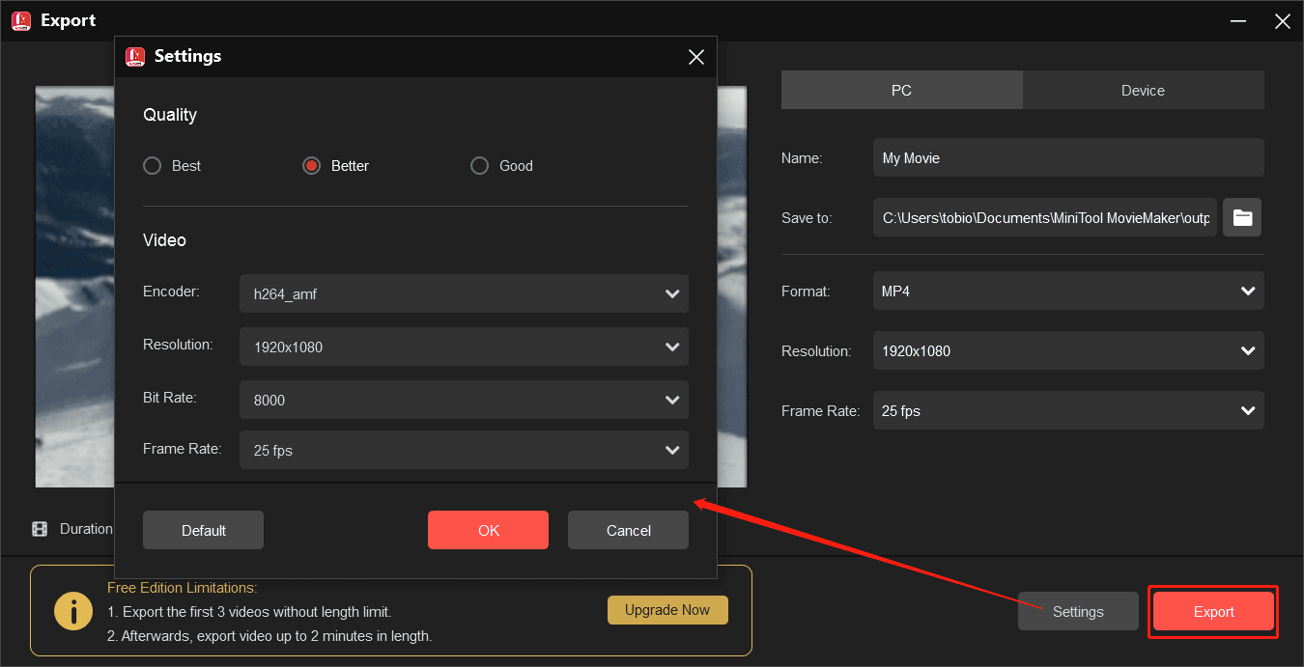Image resolution: width=1304 pixels, height=667 pixels.
Task: Click the duration film icon in status bar
Action: point(39,528)
